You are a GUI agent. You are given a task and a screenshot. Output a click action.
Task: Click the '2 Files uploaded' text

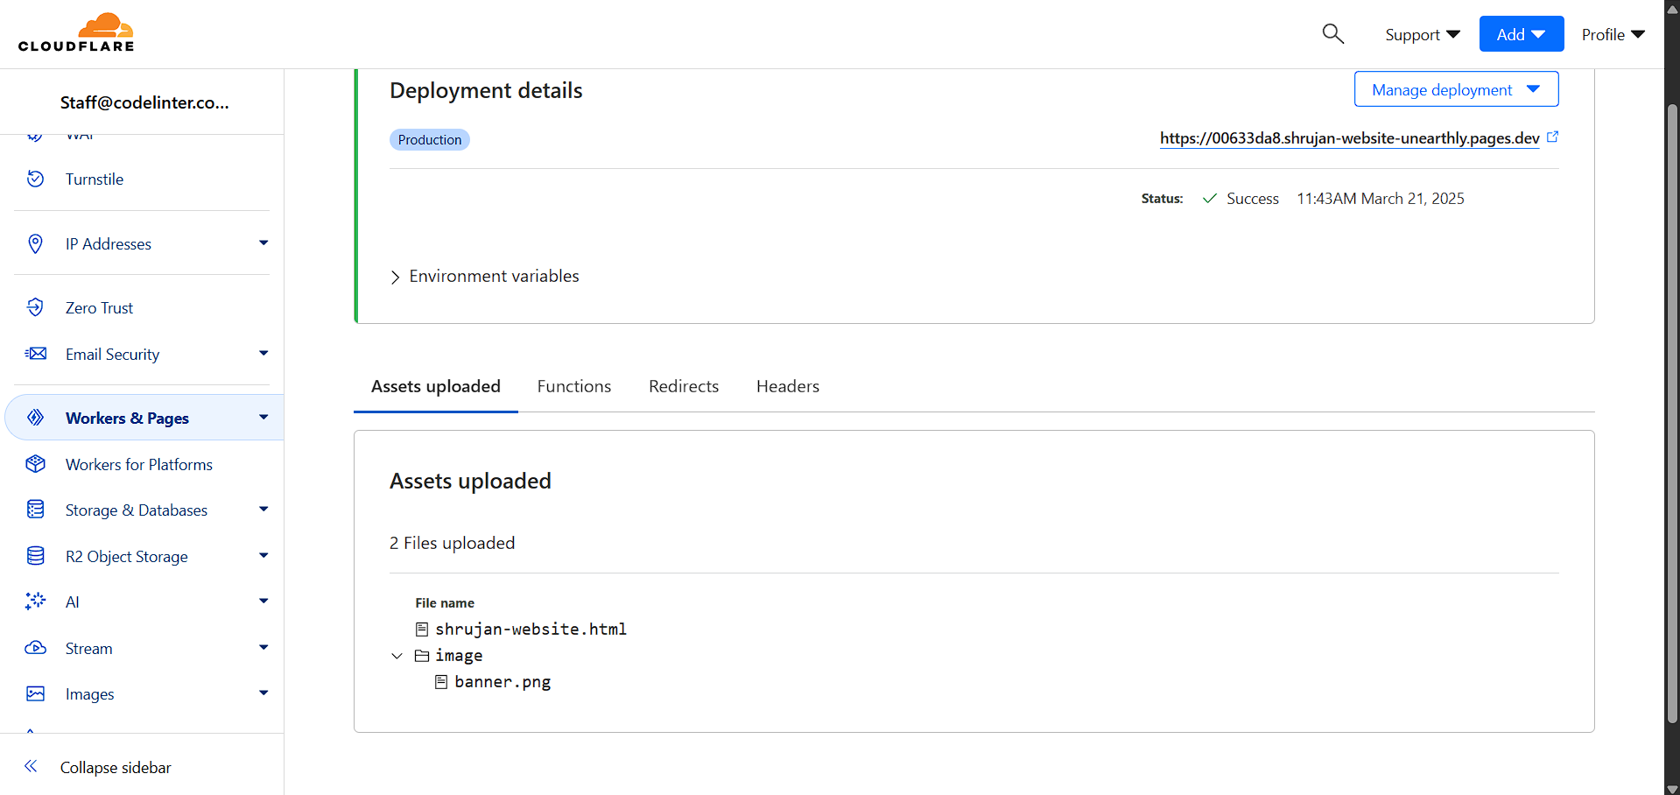coord(453,544)
